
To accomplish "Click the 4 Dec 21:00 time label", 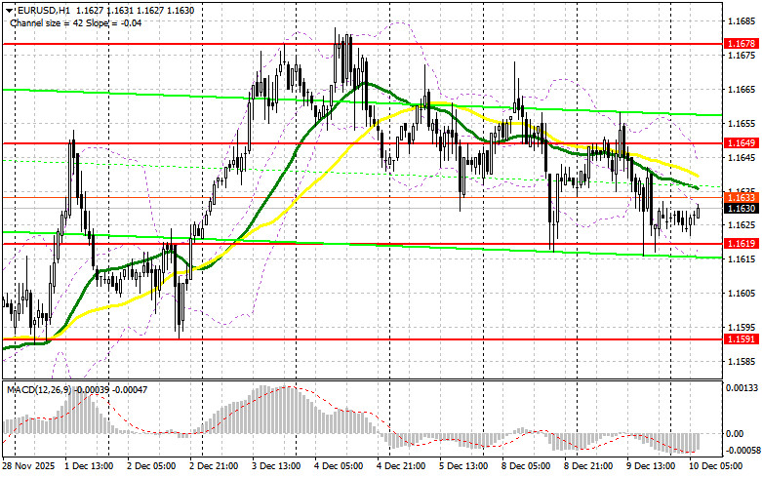I will pyautogui.click(x=401, y=466).
